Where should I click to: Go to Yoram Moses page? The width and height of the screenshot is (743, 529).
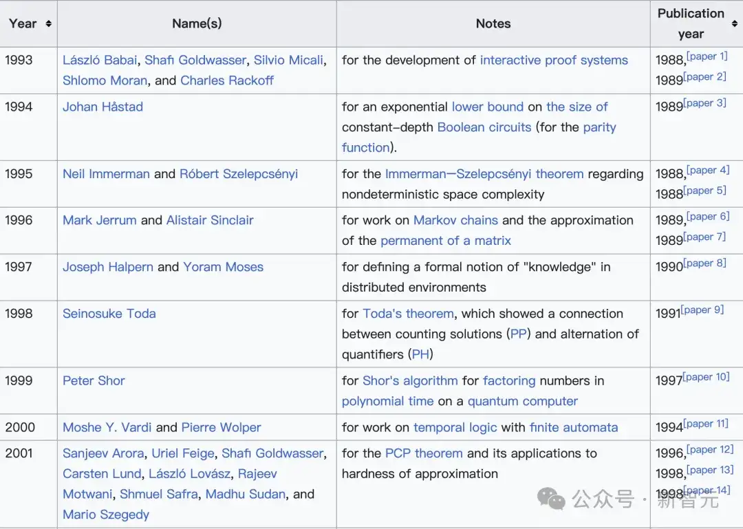click(223, 267)
